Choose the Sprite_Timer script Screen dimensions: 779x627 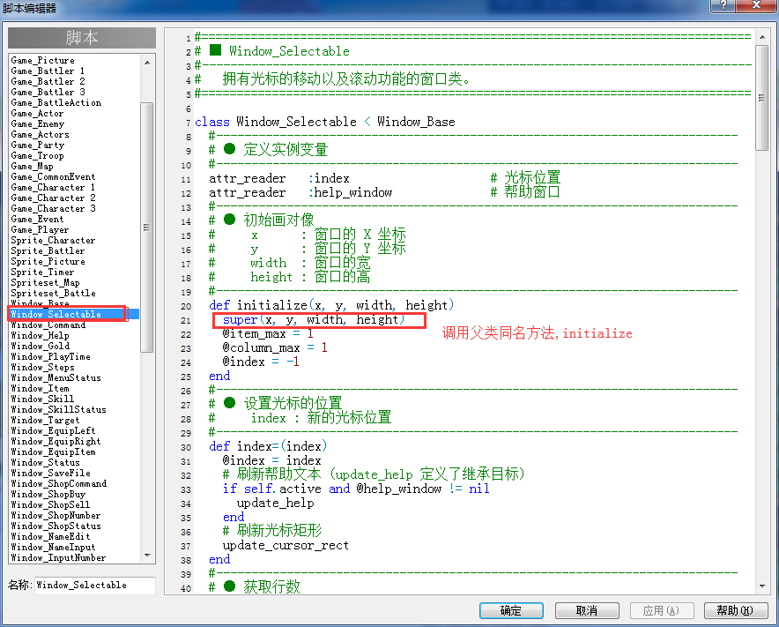pyautogui.click(x=42, y=272)
